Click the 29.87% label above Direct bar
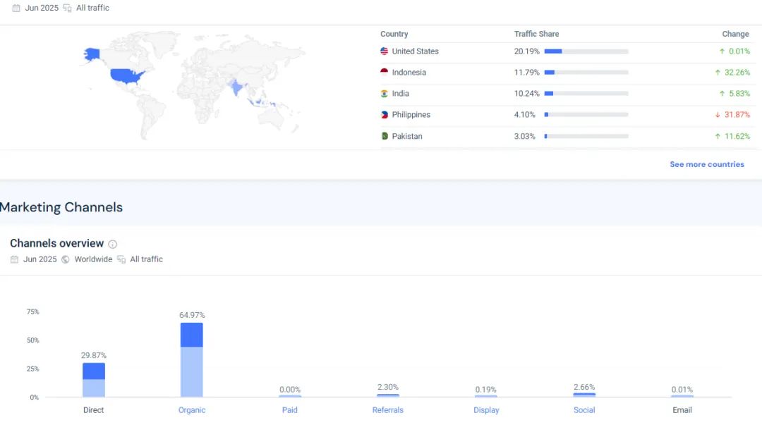 pos(93,355)
